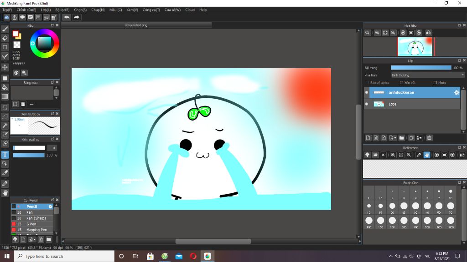The image size is (467, 262).
Task: Clear reference image with X icon
Action: click(383, 155)
